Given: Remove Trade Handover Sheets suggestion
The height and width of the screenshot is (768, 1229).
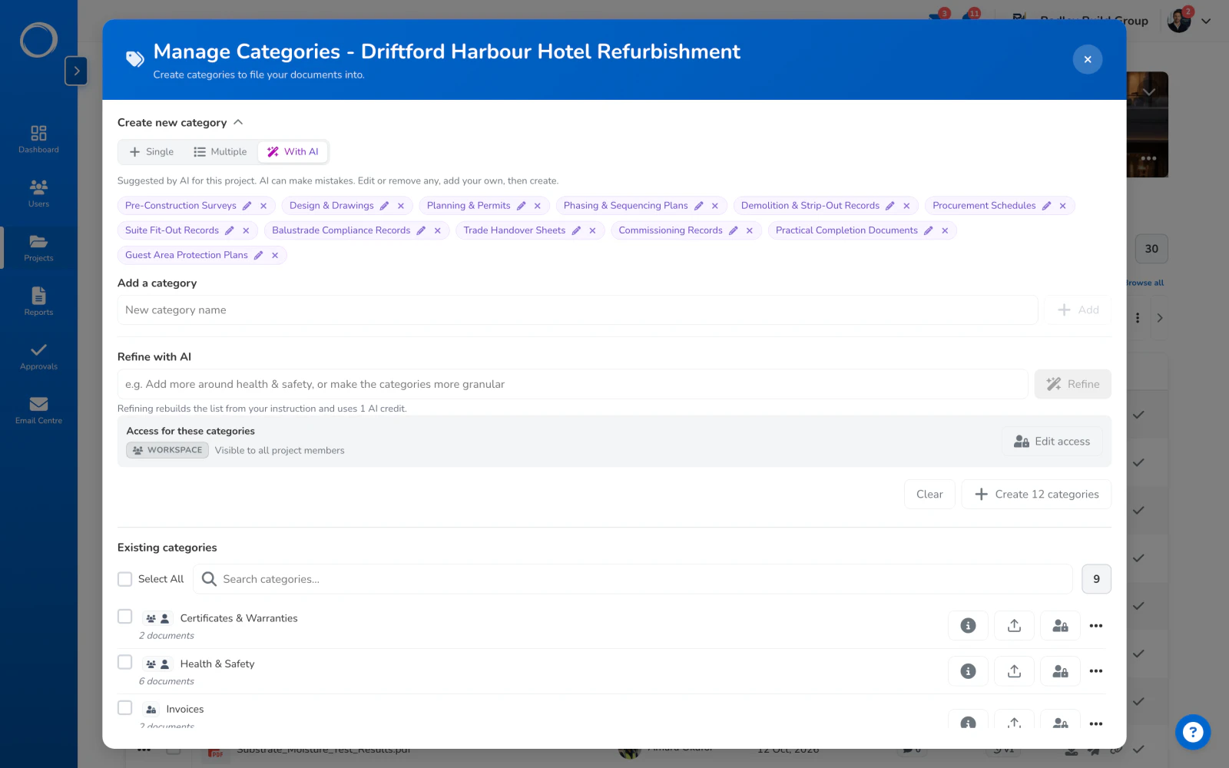Looking at the screenshot, I should 592,230.
